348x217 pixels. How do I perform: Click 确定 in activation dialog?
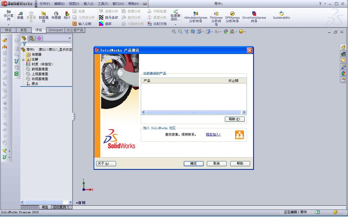pos(194,164)
